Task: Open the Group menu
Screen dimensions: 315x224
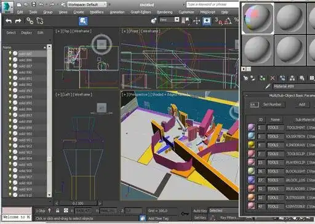Action: pyautogui.click(x=48, y=12)
